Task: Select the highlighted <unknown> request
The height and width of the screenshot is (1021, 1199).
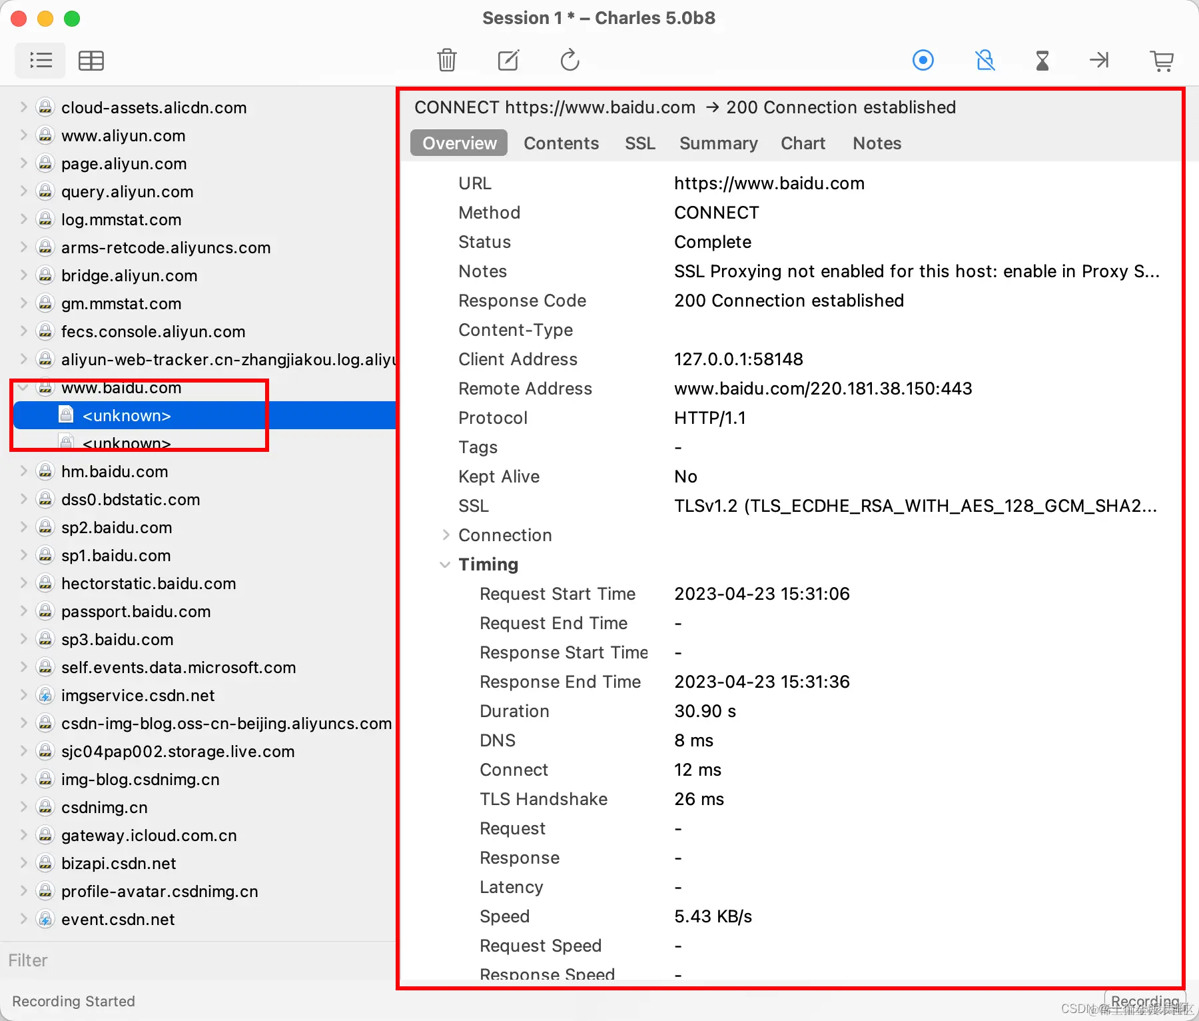Action: pyautogui.click(x=204, y=415)
